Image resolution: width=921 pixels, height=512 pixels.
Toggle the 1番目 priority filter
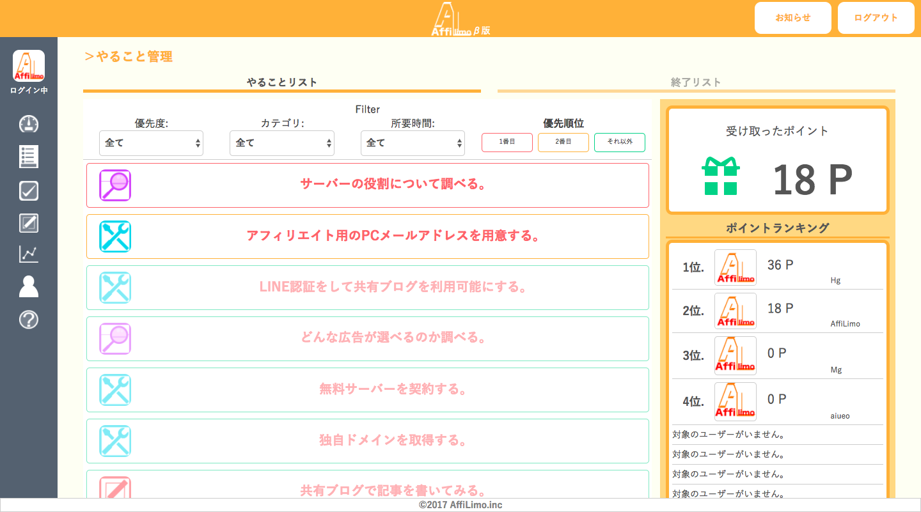click(x=507, y=142)
